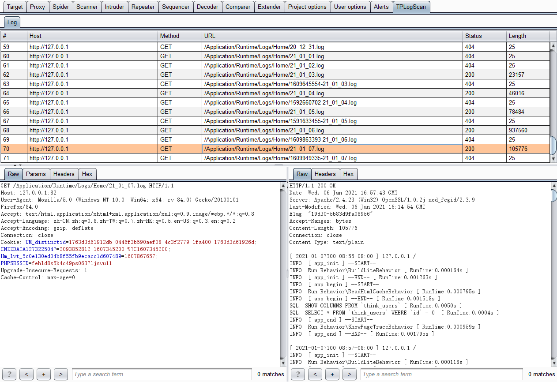This screenshot has height=382, width=557.
Task: Select the Log sub-tab
Action: pyautogui.click(x=12, y=22)
